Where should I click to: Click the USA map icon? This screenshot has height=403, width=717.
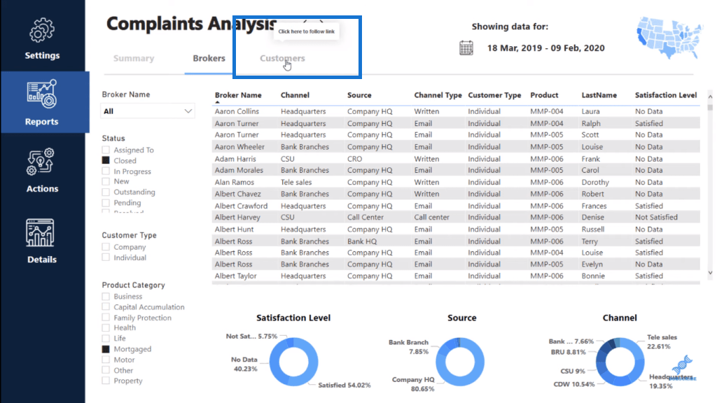click(669, 38)
